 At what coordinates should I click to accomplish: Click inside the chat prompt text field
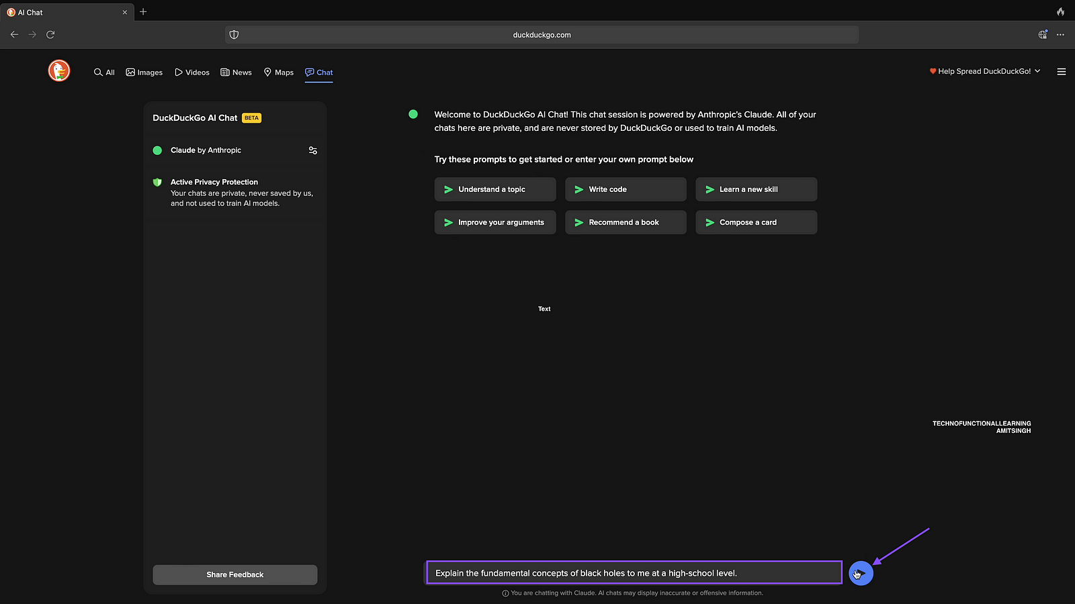[x=634, y=573]
